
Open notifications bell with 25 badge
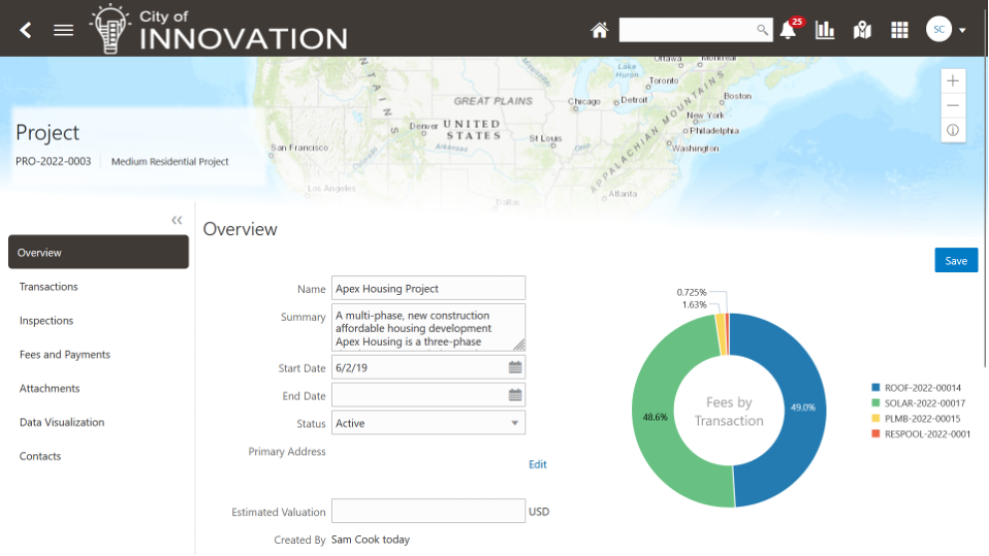click(x=789, y=29)
